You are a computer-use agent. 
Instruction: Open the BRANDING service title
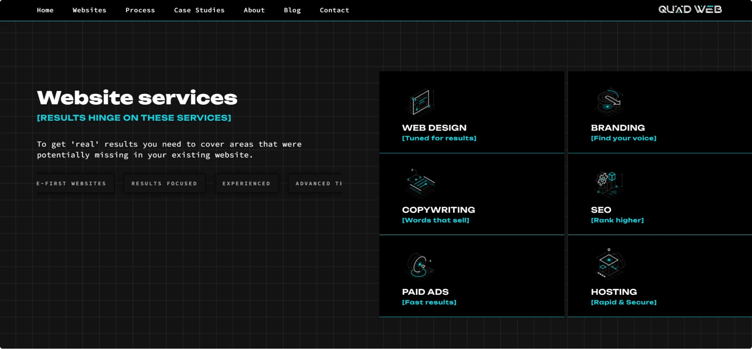pyautogui.click(x=618, y=128)
